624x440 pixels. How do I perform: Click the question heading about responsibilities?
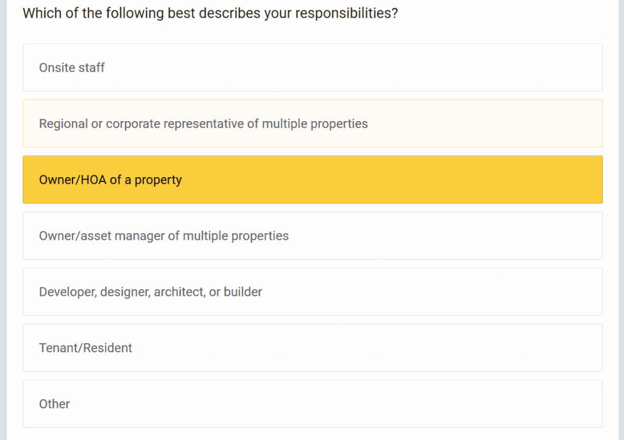pos(210,13)
